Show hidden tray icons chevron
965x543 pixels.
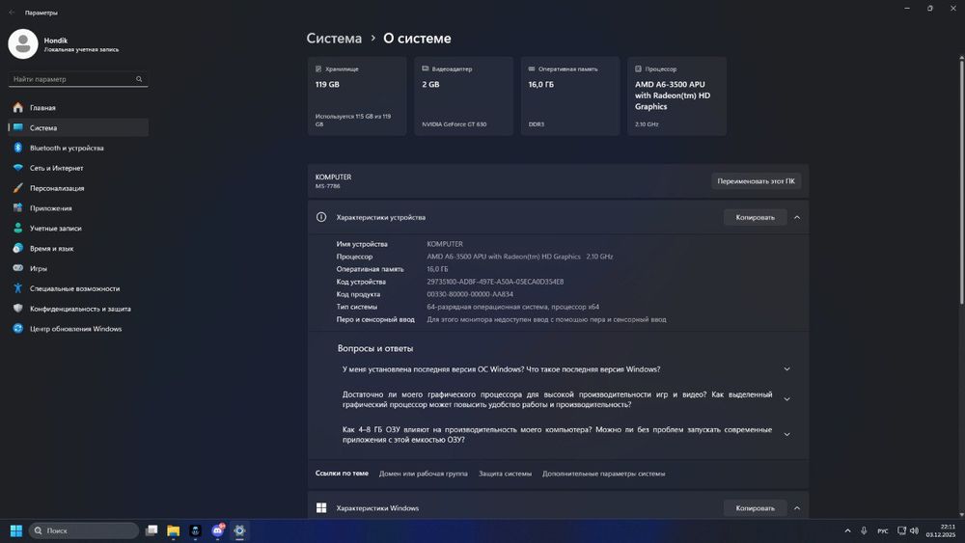click(x=848, y=530)
